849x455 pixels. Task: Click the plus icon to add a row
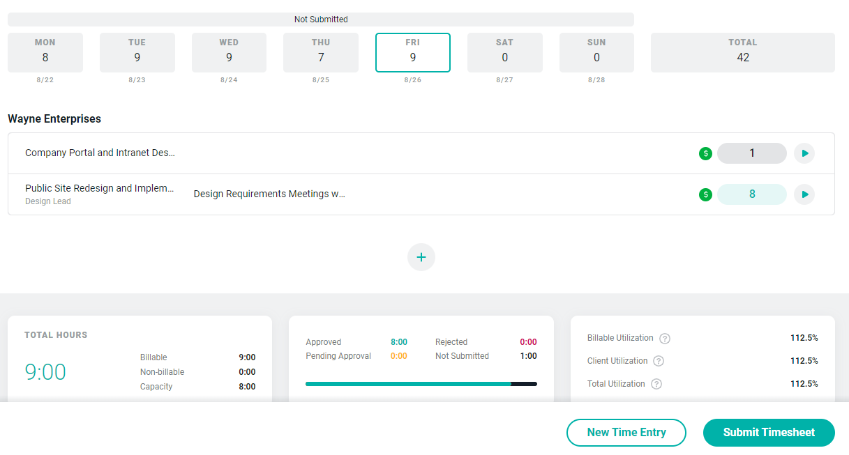coord(421,257)
